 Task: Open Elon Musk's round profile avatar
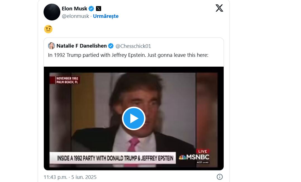[52, 12]
